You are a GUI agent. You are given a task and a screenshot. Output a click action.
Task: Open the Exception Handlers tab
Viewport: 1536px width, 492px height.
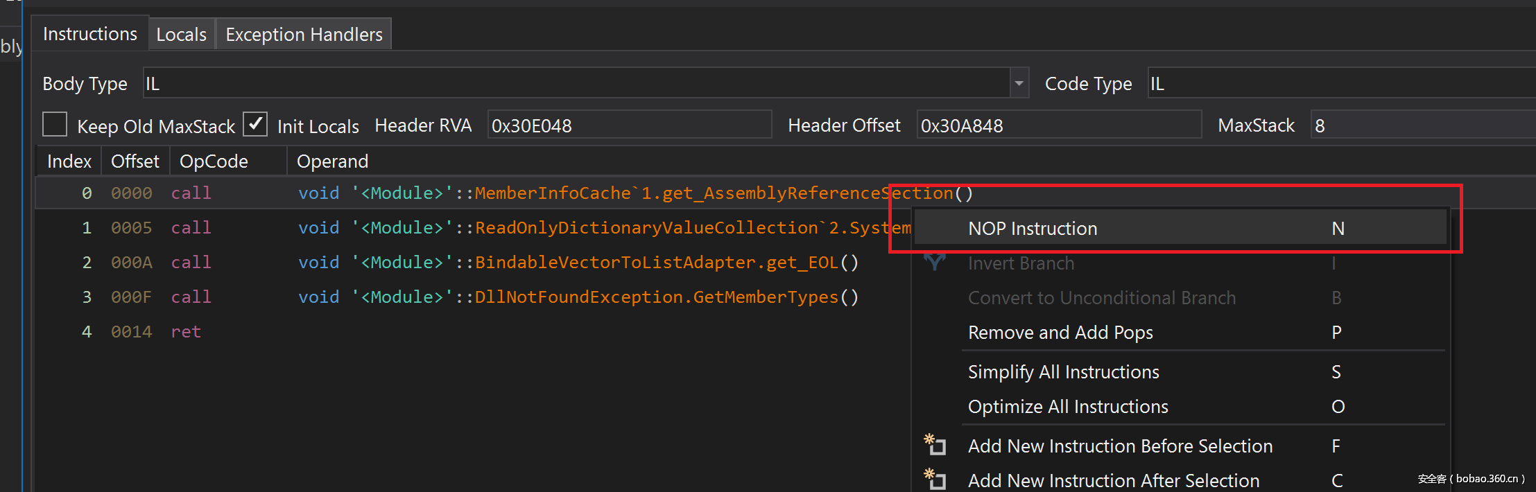click(304, 35)
